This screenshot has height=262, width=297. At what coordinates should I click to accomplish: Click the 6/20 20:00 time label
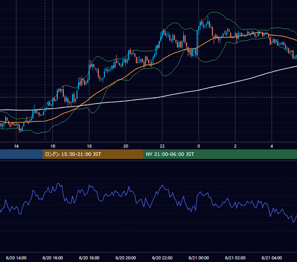126,258
